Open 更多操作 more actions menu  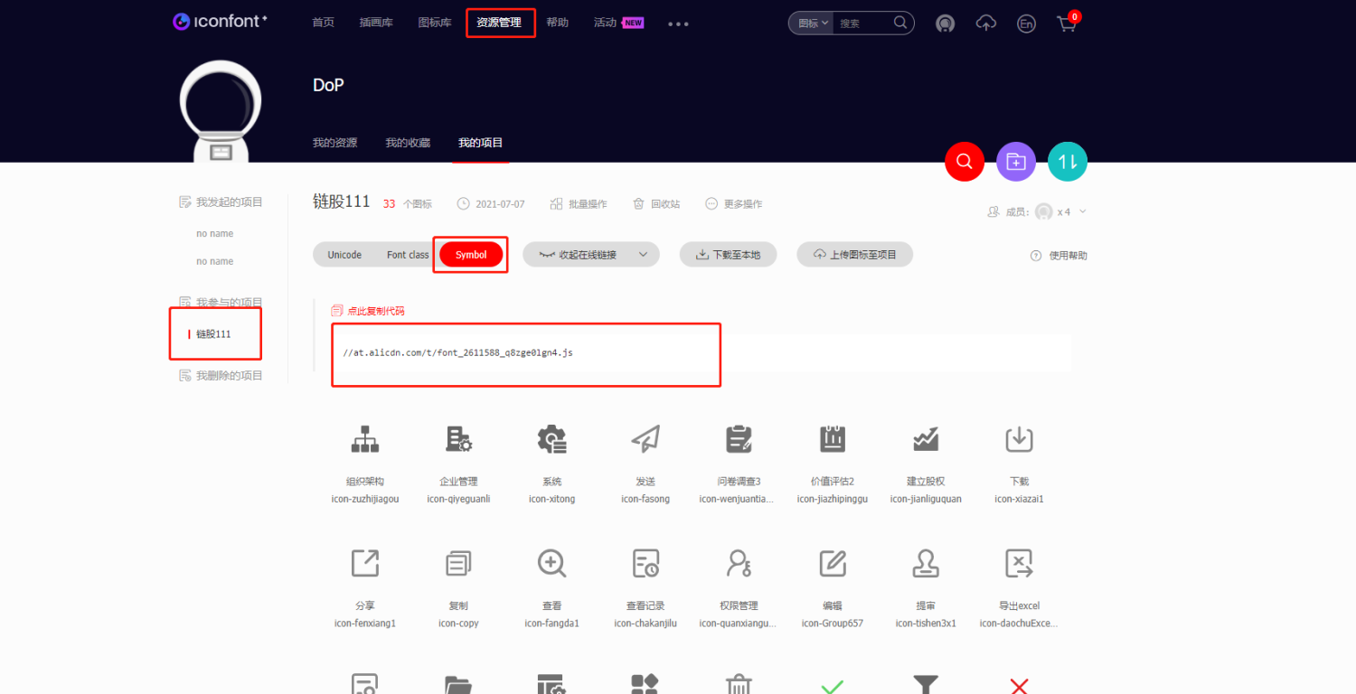click(x=734, y=204)
